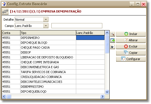Click the Alterar button

131,40
